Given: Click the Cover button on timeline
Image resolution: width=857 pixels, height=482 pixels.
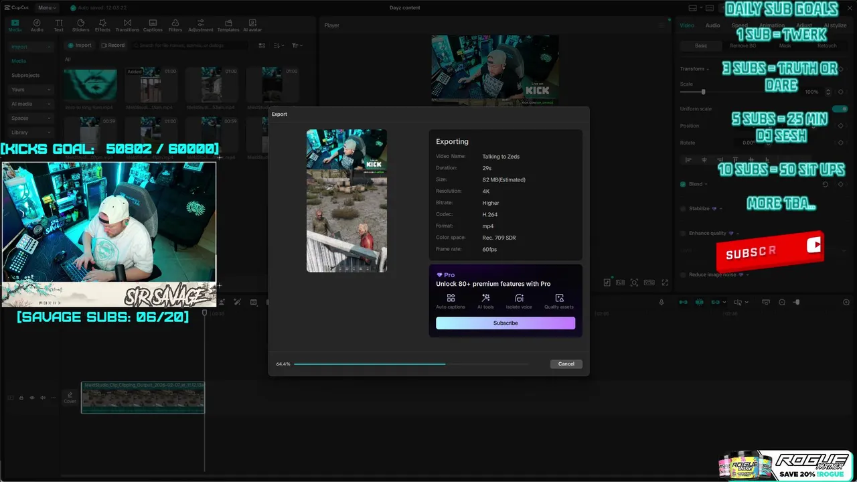Looking at the screenshot, I should [x=70, y=398].
